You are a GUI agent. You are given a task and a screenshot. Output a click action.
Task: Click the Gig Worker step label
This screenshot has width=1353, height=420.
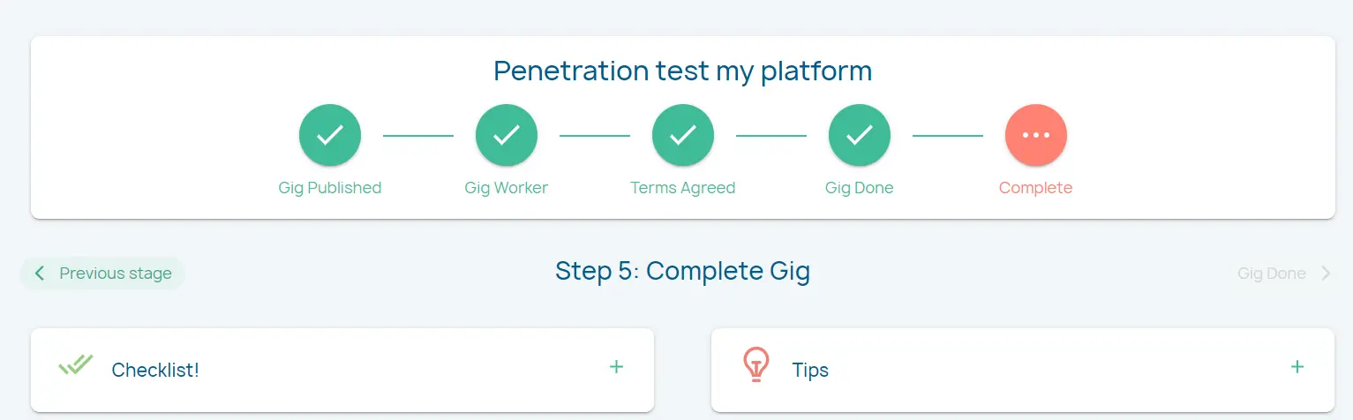click(x=507, y=188)
